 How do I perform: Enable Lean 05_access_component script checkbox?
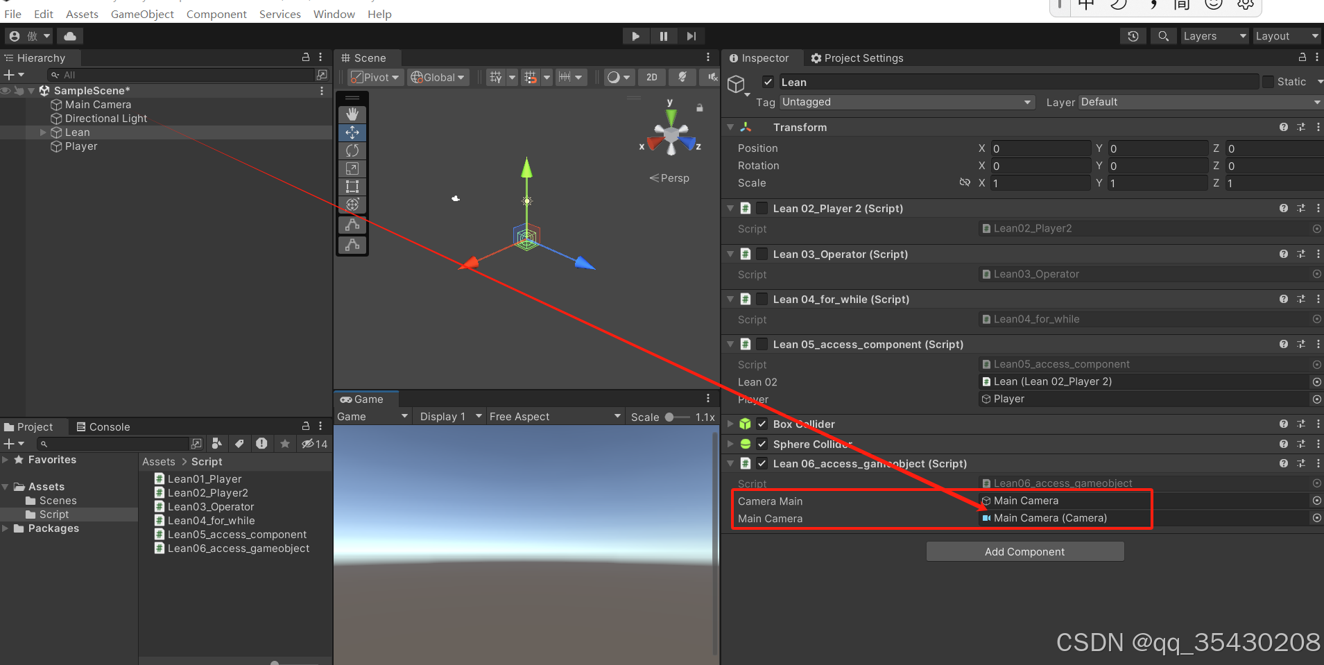pos(762,344)
